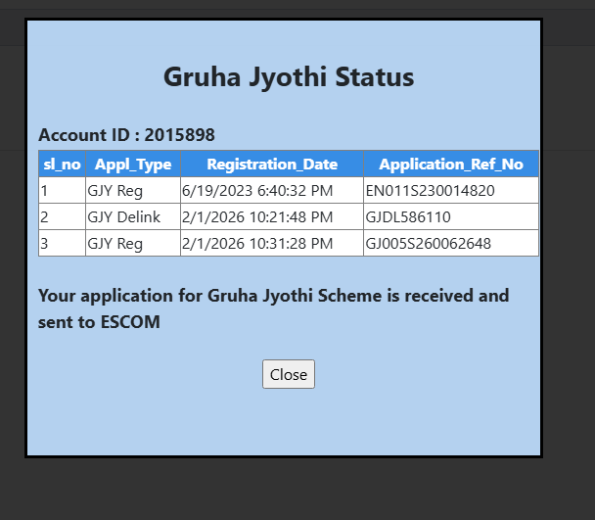Select the Account ID : 2015898 text
Viewport: 595px width, 520px height.
coord(127,135)
